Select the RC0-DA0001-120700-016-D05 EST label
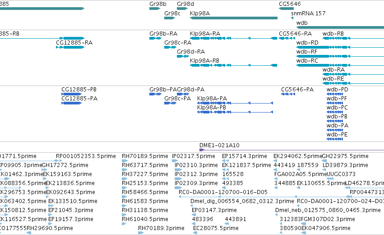Viewport: 384px width, 235px height. pyautogui.click(x=223, y=192)
